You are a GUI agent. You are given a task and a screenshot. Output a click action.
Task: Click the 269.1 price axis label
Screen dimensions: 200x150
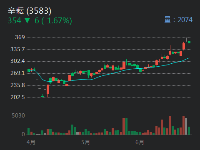[x=17, y=73]
